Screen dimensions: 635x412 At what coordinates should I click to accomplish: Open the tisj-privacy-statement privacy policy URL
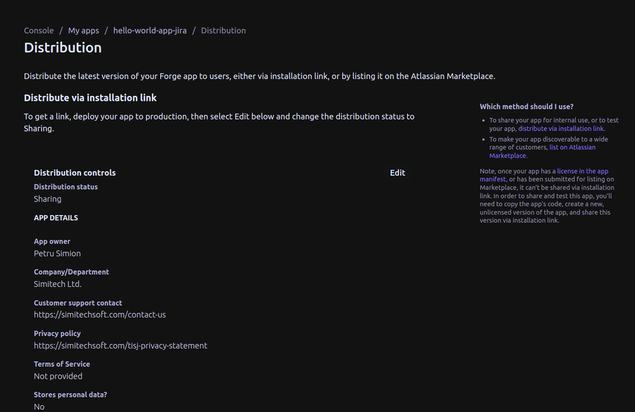[120, 345]
